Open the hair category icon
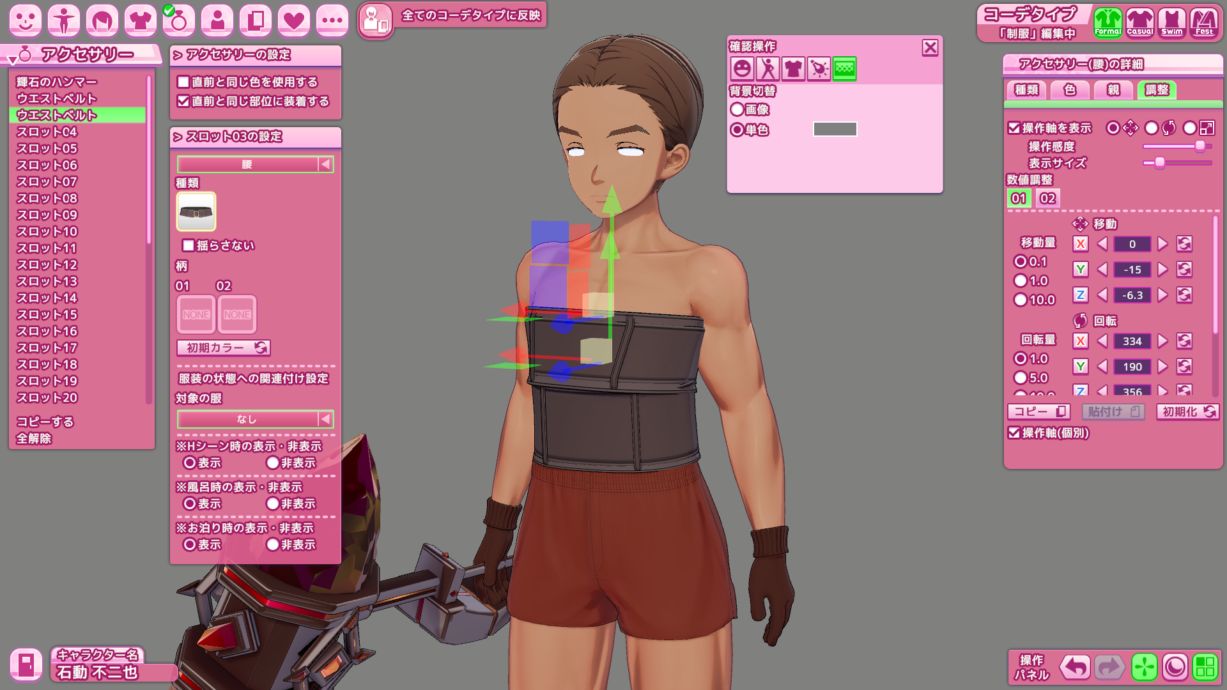This screenshot has height=690, width=1227. pos(102,20)
